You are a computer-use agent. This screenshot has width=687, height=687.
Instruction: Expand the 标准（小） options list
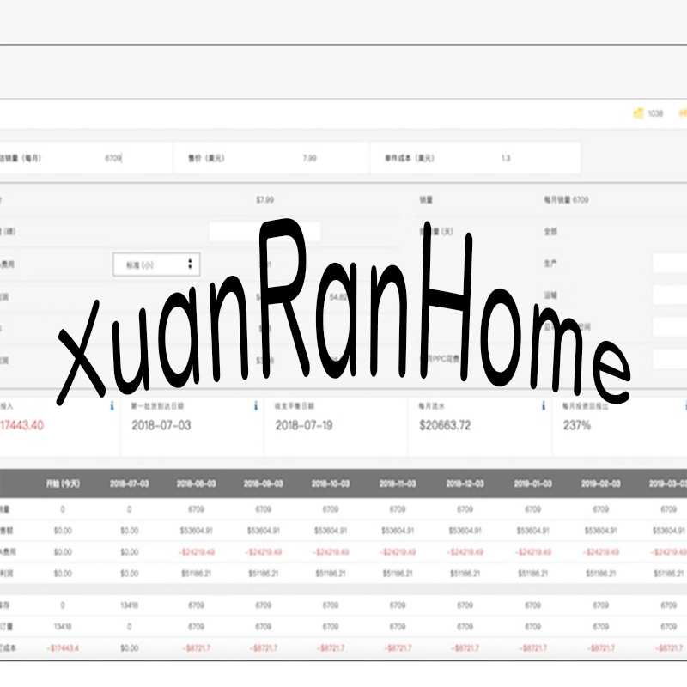155,264
